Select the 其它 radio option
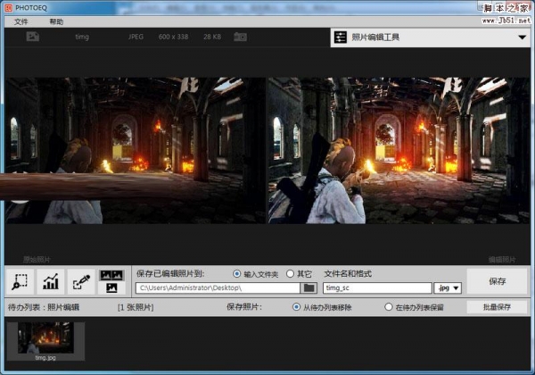 click(290, 273)
